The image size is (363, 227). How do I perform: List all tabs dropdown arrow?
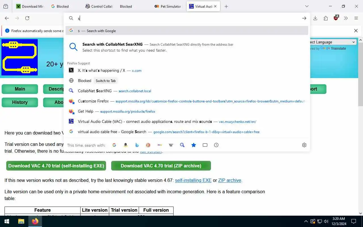click(307, 6)
